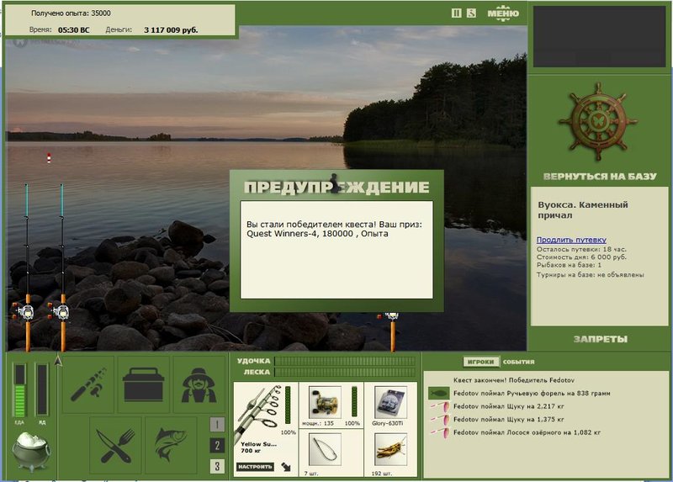Click the ЛЕСКА tension bar

pyautogui.click(x=345, y=372)
